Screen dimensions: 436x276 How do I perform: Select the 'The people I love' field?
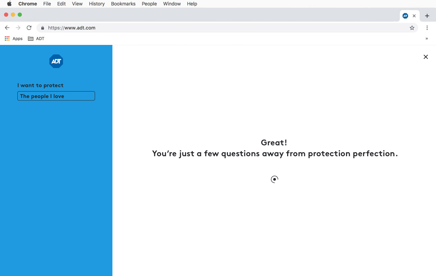(56, 96)
